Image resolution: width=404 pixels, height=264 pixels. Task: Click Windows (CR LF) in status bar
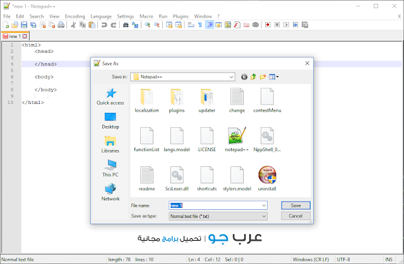coord(311,260)
